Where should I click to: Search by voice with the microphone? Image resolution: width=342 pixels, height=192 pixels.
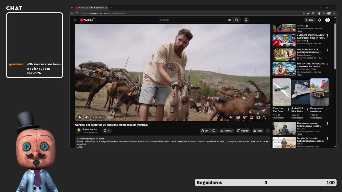(246, 20)
